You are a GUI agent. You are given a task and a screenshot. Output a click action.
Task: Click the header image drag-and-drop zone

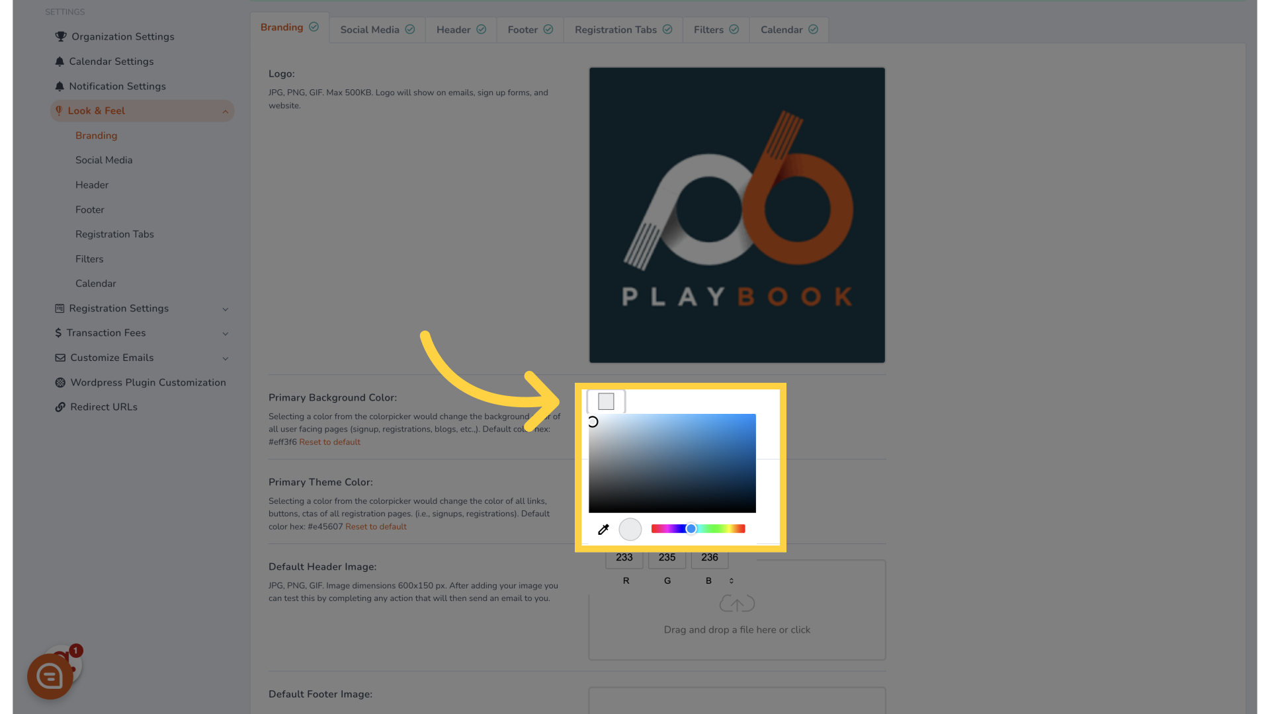pos(737,610)
